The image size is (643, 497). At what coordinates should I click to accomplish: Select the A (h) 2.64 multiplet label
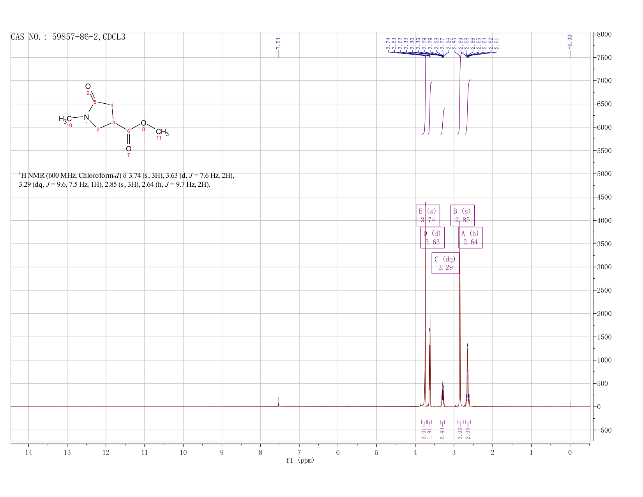[470, 237]
